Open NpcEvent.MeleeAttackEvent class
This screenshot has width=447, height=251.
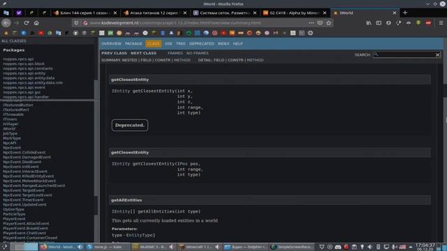29,181
